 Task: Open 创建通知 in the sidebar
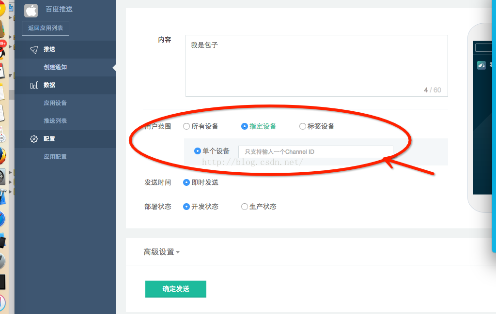[55, 67]
